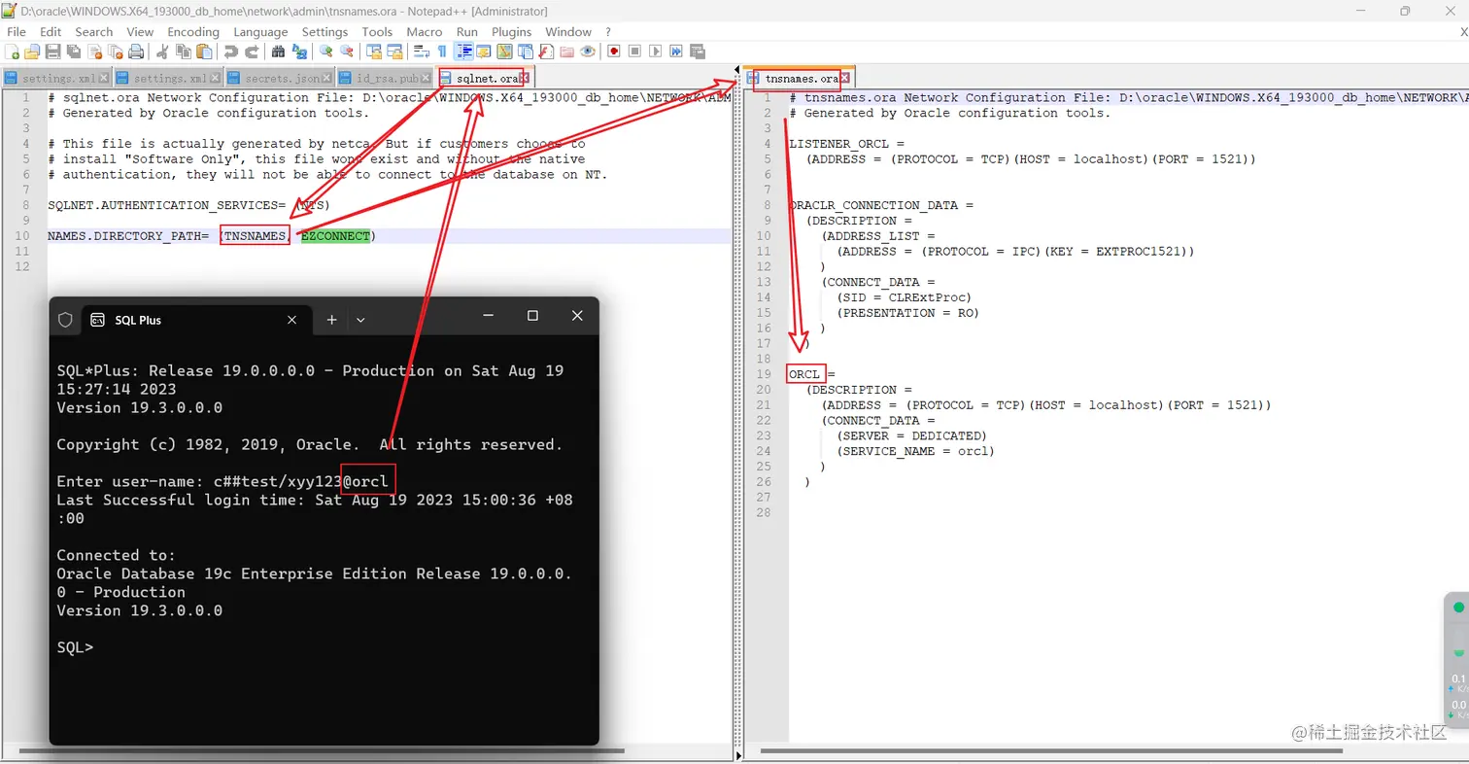Open Find with the binoculars icon
Image resolution: width=1469 pixels, height=764 pixels.
[278, 52]
